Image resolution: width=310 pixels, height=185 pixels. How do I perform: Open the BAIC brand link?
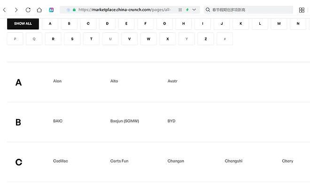(58, 121)
